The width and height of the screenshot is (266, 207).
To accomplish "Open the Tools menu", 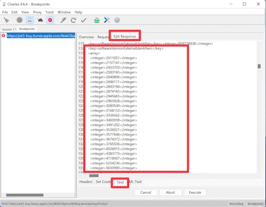I will click(50, 12).
